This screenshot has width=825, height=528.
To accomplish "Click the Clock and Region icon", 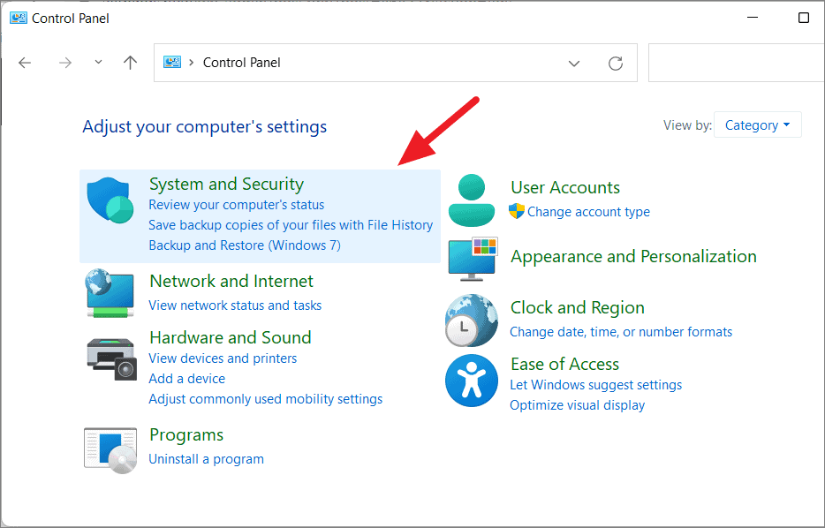I will pyautogui.click(x=471, y=320).
